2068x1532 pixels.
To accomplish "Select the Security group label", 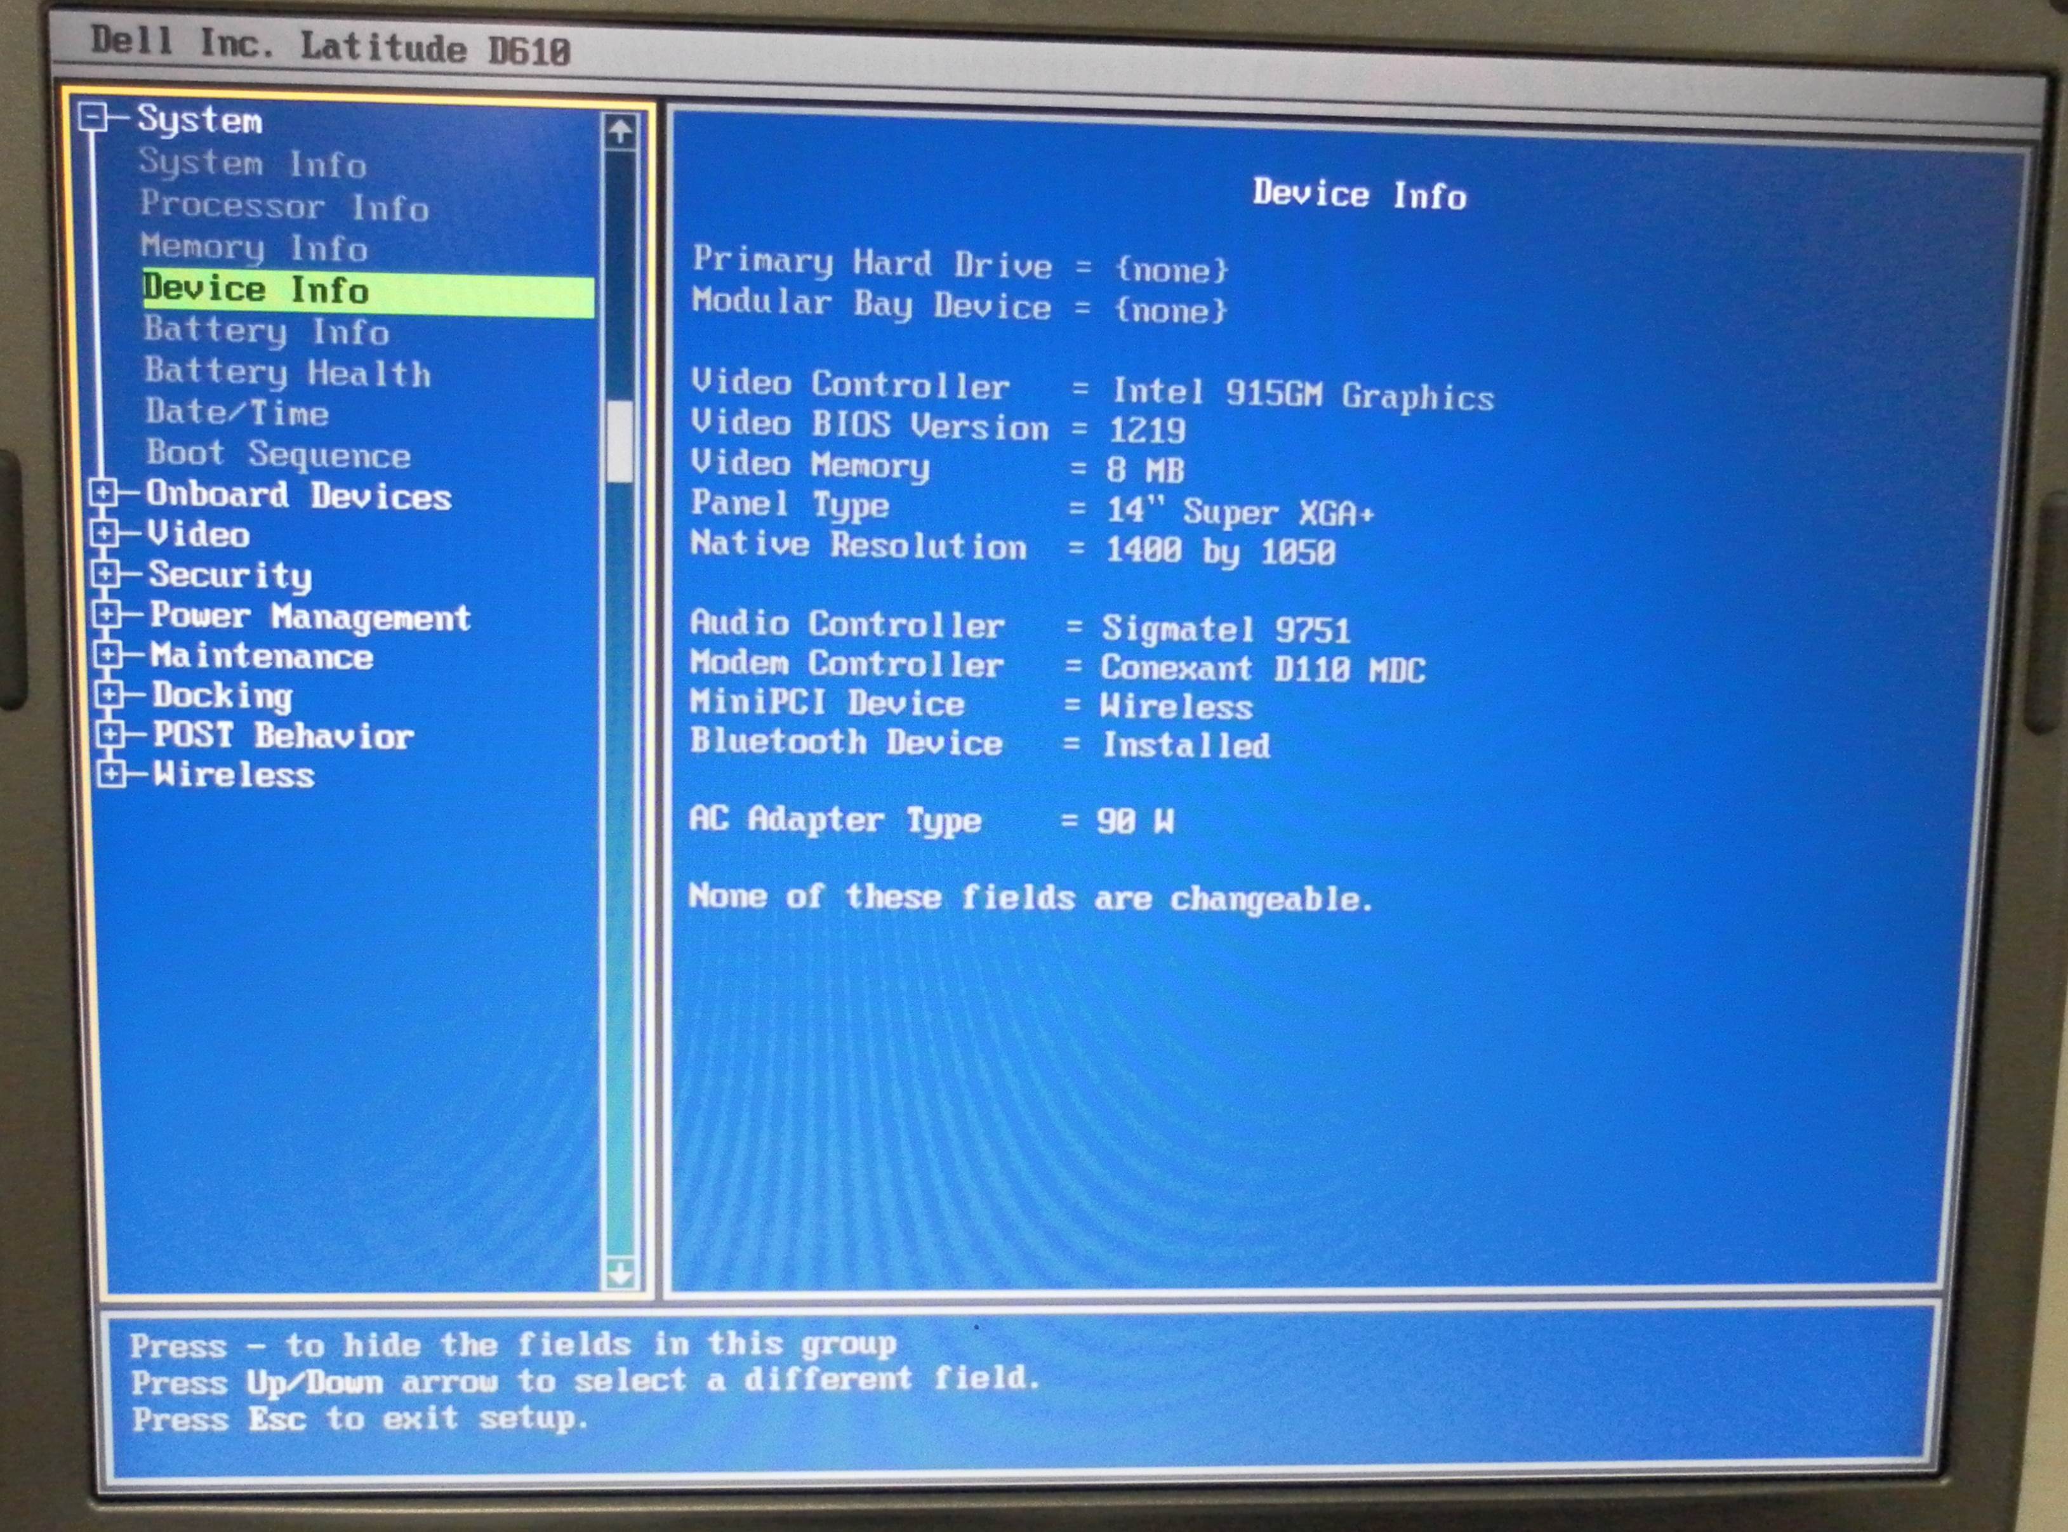I will 231,576.
